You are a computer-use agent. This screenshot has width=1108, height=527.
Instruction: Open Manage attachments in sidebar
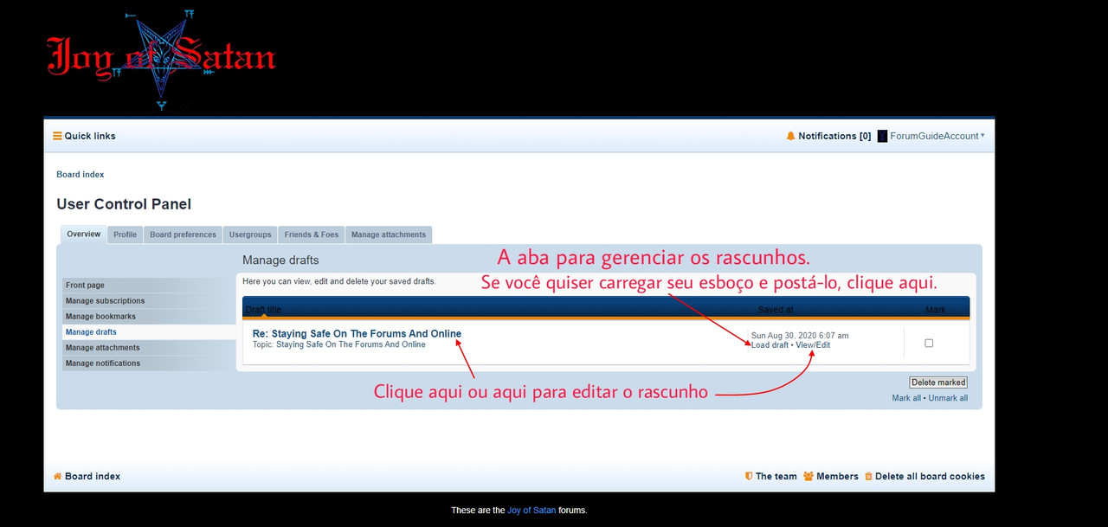point(149,348)
